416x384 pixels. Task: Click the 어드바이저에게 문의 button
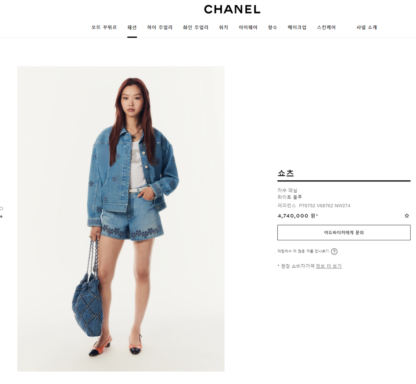click(x=344, y=233)
